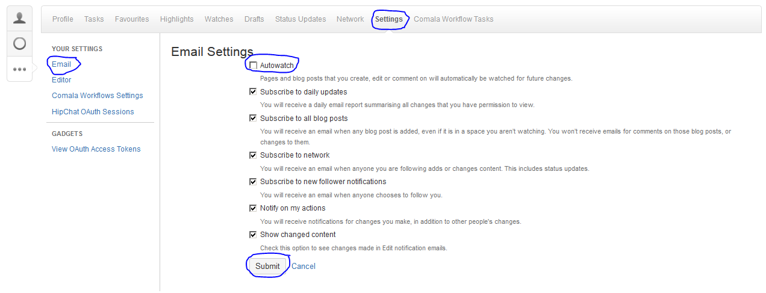Click the Submit button
The image size is (766, 293).
click(x=267, y=266)
